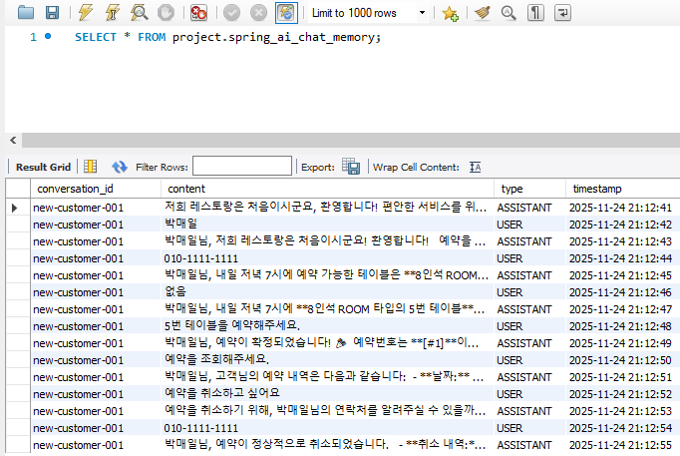Screen dimensions: 680x456
Task: Click the SELECT keyword in the query
Action: 96,37
